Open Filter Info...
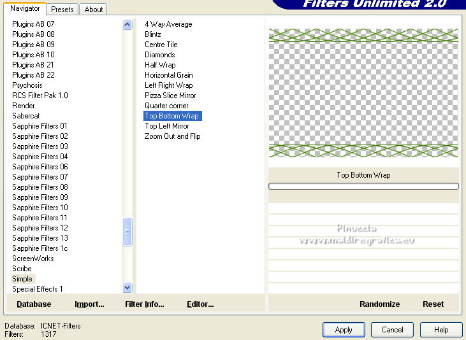Viewport: 466px width, 340px height. coord(145,304)
